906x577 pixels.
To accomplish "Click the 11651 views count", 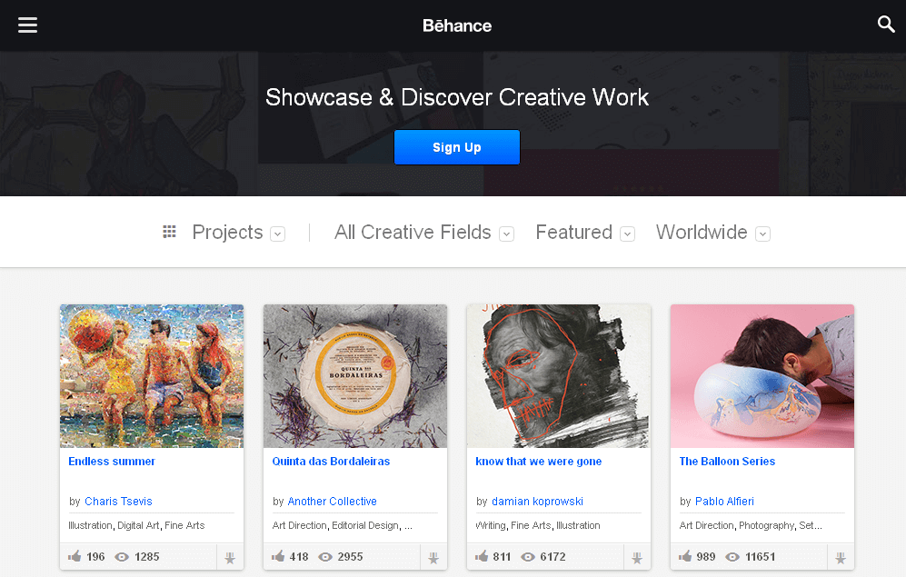I will (x=760, y=557).
